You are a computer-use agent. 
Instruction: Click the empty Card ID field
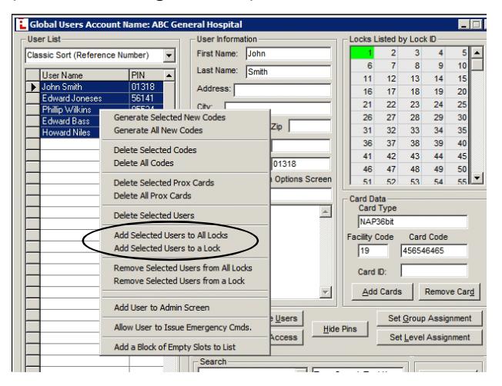pos(433,271)
